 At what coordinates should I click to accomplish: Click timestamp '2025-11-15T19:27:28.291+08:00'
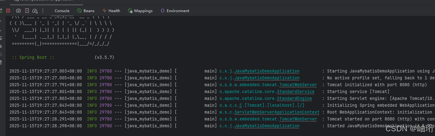46,119
